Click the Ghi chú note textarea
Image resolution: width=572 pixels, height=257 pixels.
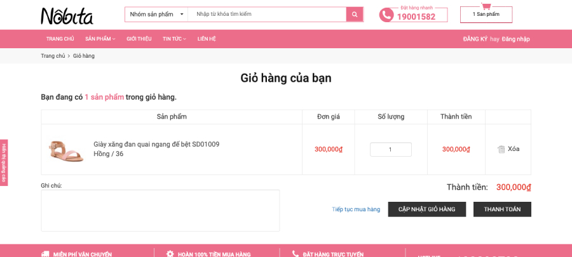[161, 211]
